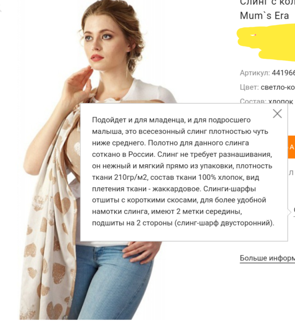The height and width of the screenshot is (322, 295).
Task: Select the Артикул number 441966
Action: 283,73
